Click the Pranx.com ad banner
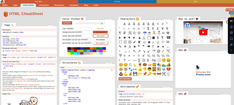 click(x=203, y=70)
